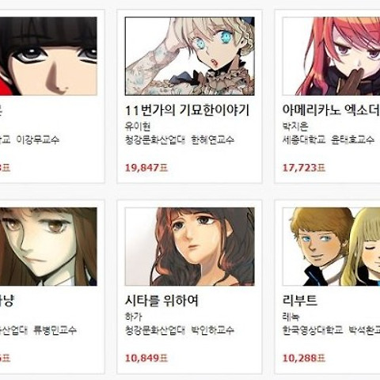This screenshot has width=380, height=380.
Task: Click the 19,847표 vote count
Action: [x=146, y=168]
